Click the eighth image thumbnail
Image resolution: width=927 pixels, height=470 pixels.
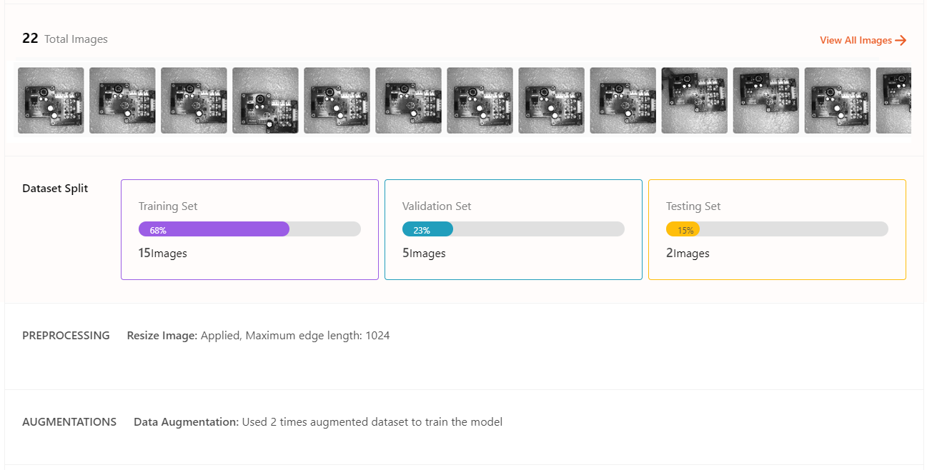coord(551,101)
